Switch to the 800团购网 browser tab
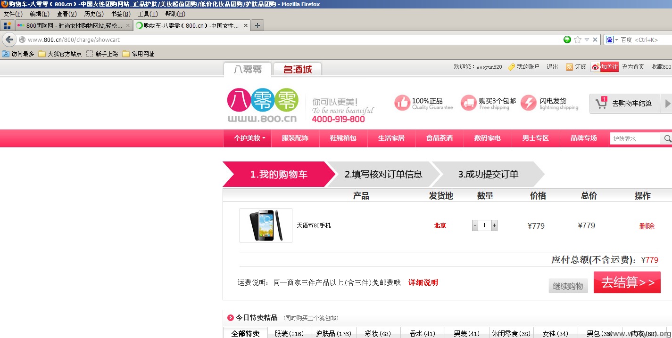The width and height of the screenshot is (672, 338). pyautogui.click(x=73, y=25)
